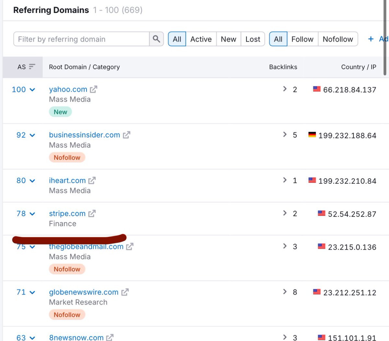Click the New badge under yahoo.com
This screenshot has width=389, height=341.
(x=60, y=112)
